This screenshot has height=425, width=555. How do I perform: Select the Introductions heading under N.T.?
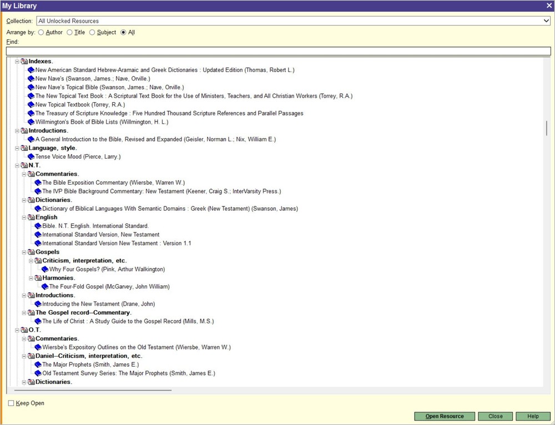(55, 296)
